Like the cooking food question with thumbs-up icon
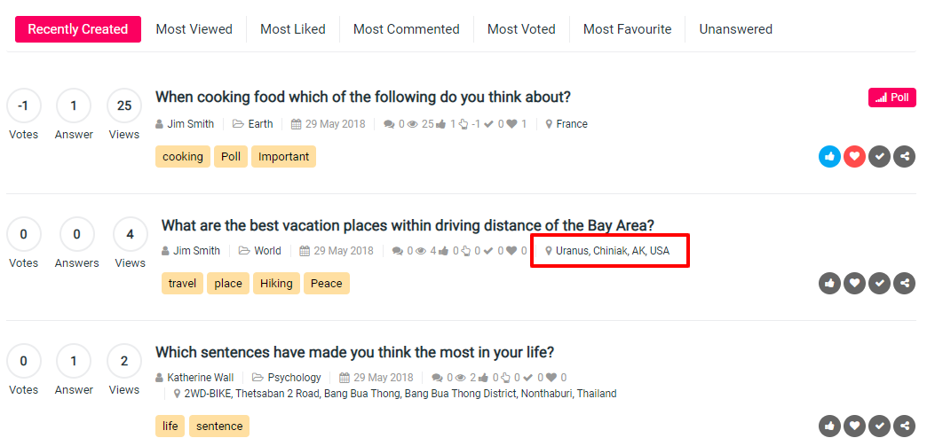This screenshot has height=446, width=927. (829, 157)
